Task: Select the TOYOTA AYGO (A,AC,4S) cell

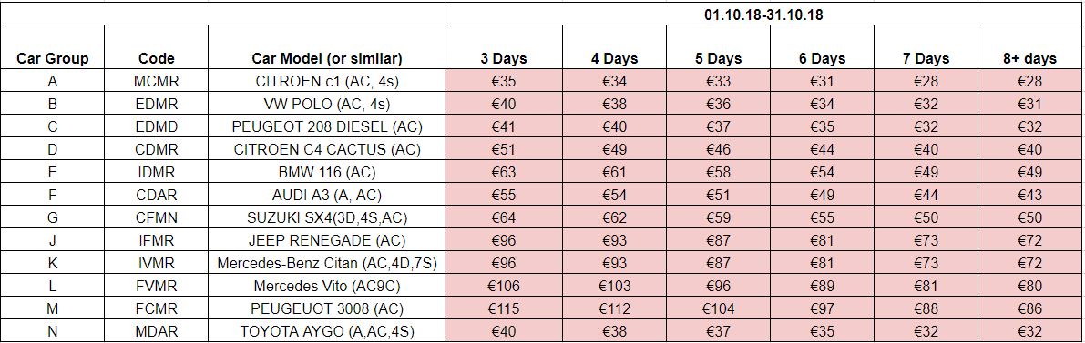Action: click(x=327, y=331)
